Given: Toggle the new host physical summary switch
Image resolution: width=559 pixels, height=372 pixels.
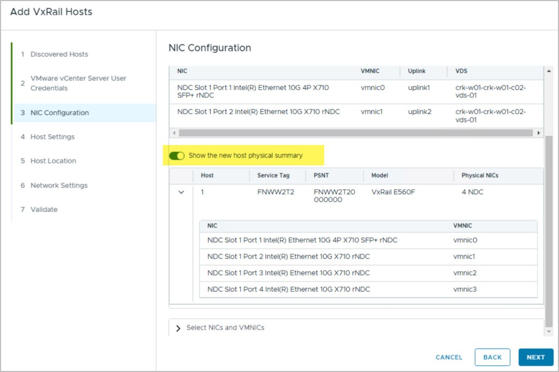Looking at the screenshot, I should click(177, 156).
